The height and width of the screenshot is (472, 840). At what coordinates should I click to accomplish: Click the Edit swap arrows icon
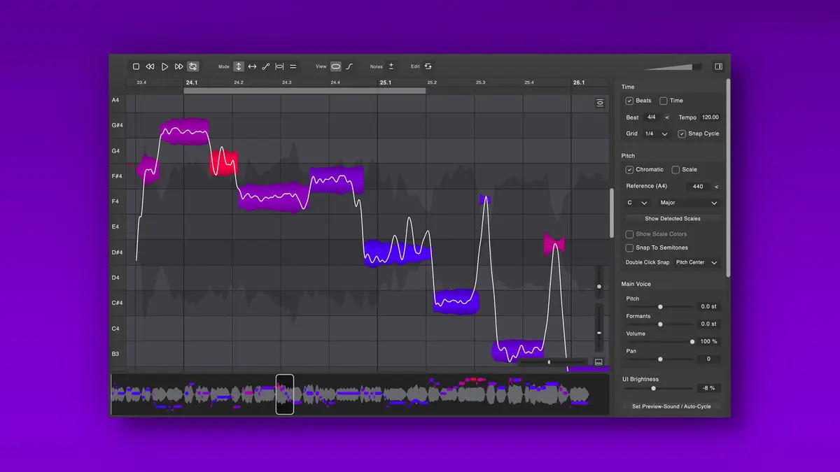pyautogui.click(x=428, y=66)
